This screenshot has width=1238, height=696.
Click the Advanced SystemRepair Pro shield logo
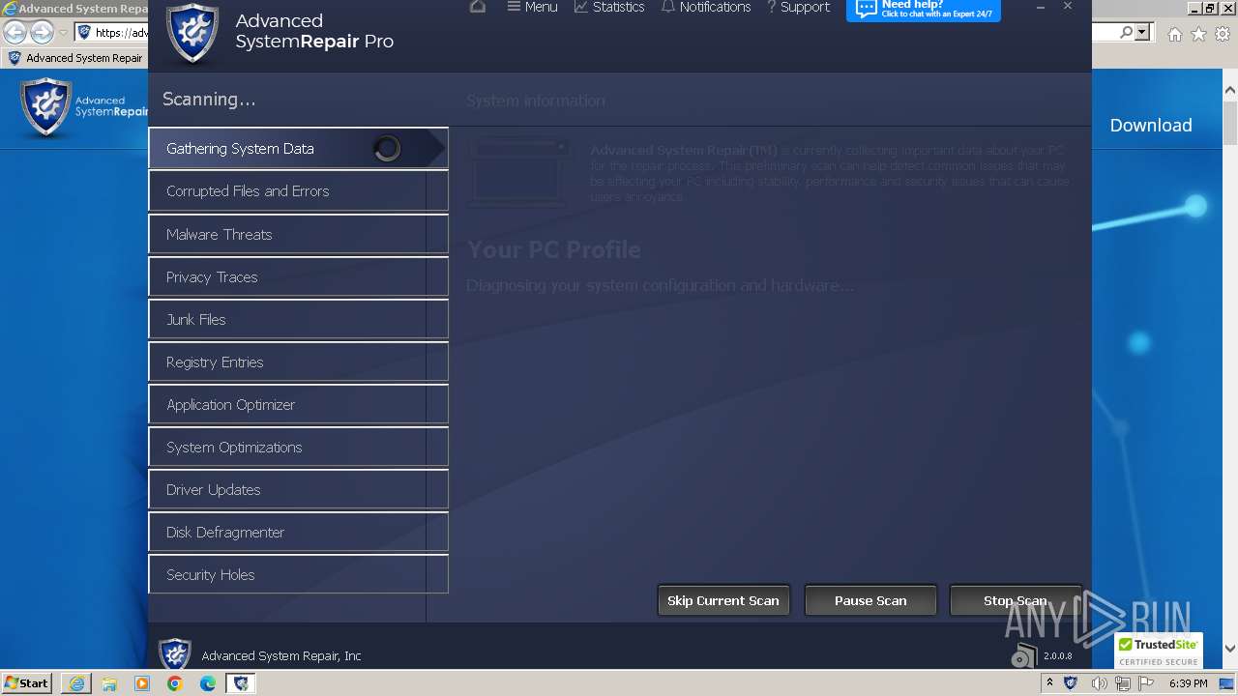point(192,33)
